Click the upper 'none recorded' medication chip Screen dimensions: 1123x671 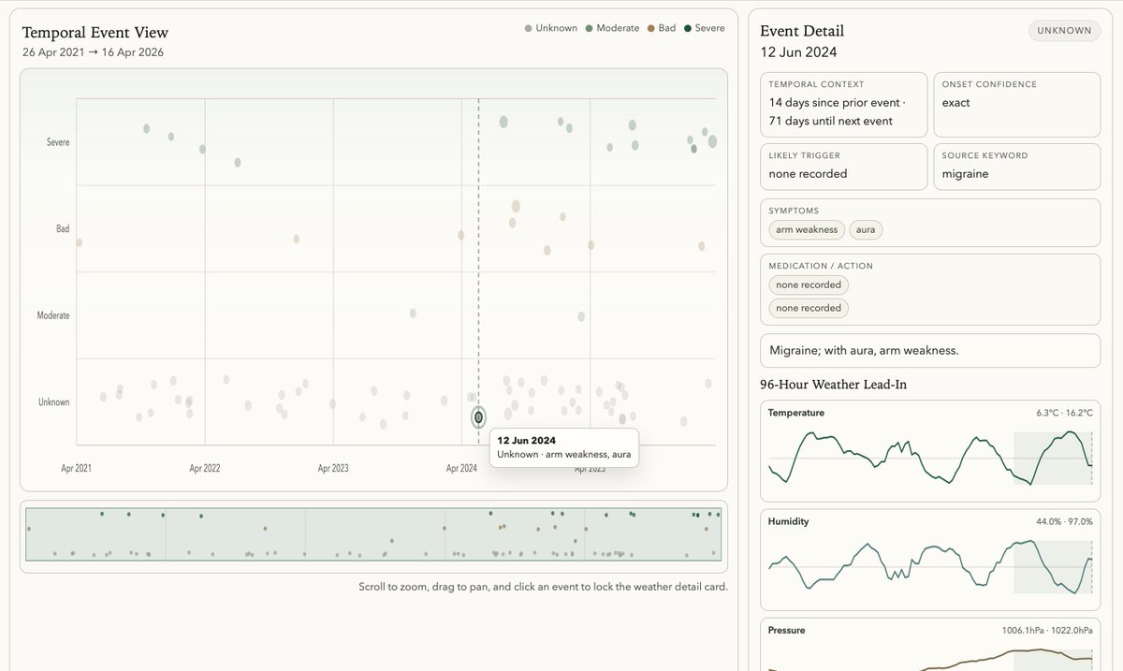pos(809,284)
